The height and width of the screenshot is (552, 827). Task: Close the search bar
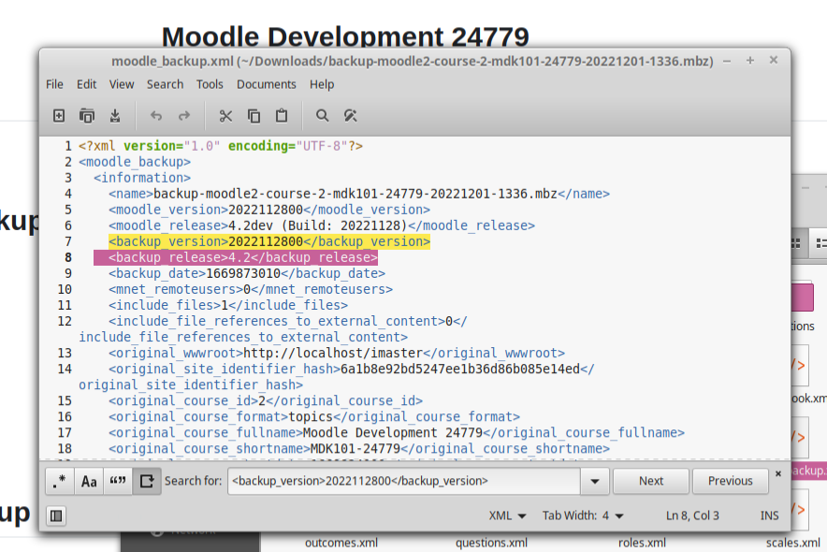pyautogui.click(x=778, y=474)
